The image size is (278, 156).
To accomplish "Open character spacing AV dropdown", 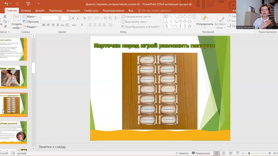I will tap(68, 25).
